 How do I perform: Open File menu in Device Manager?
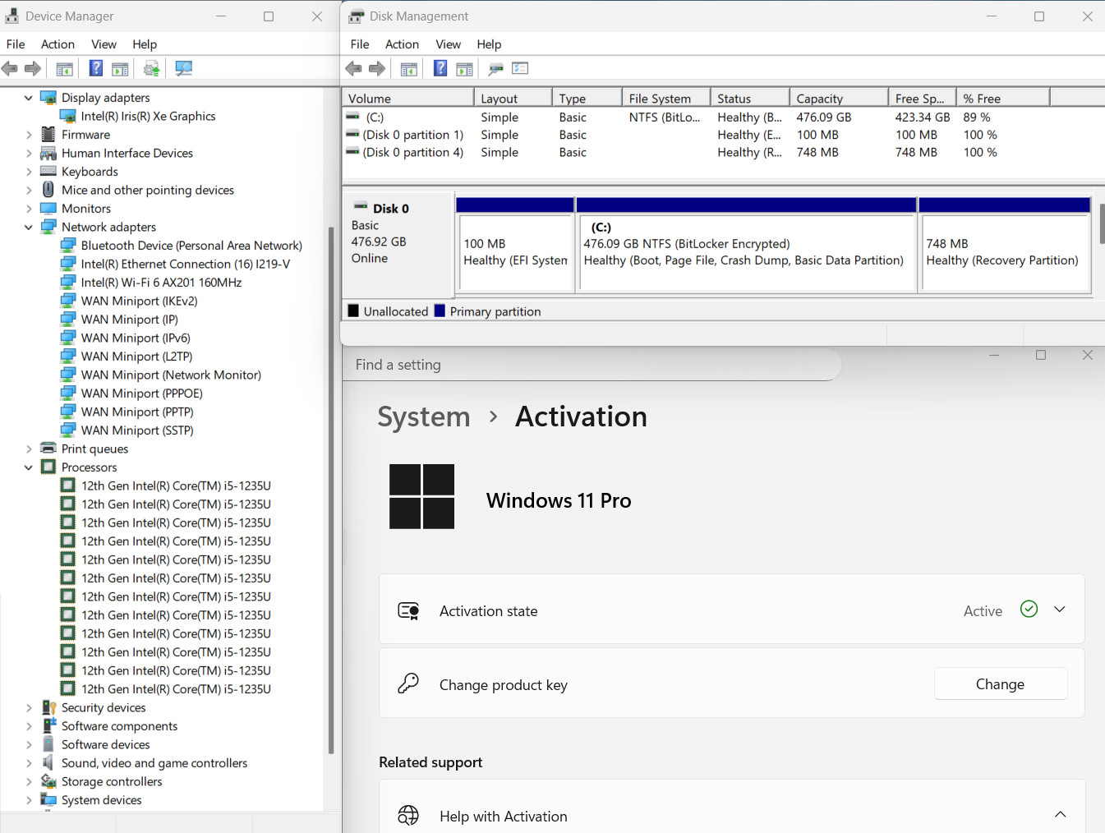point(16,44)
